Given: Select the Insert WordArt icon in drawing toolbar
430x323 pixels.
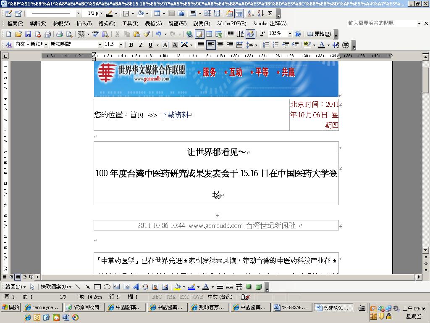Looking at the screenshot, I should pos(136,287).
